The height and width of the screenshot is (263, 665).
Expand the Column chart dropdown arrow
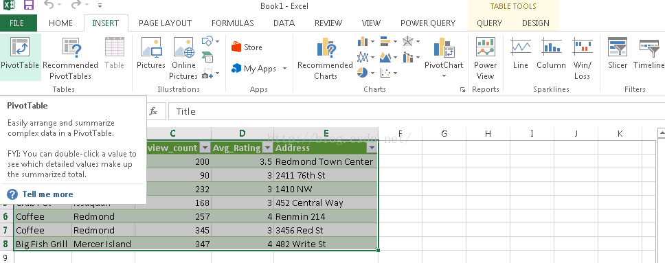373,42
